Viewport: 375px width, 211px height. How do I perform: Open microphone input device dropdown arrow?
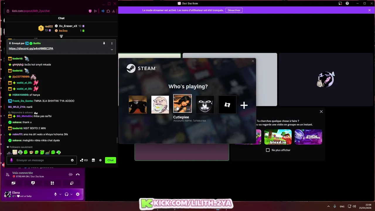point(60,194)
